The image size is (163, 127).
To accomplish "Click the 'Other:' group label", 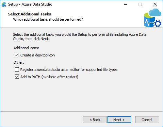I will 19,62.
